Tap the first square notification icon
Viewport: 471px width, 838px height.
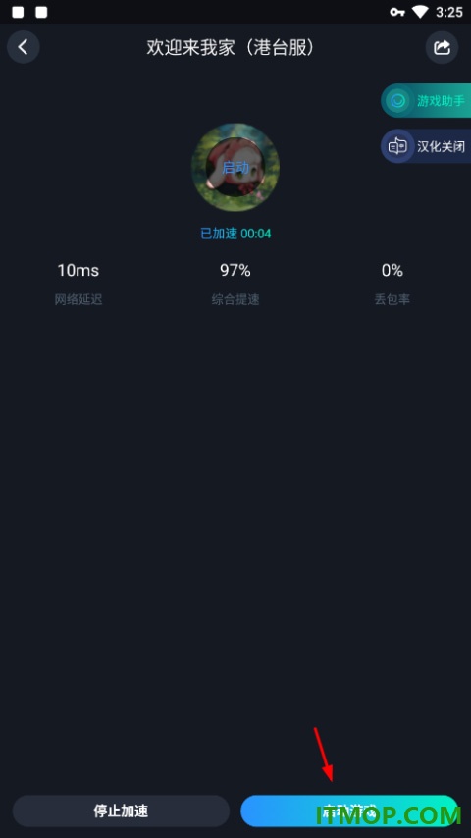tap(18, 12)
